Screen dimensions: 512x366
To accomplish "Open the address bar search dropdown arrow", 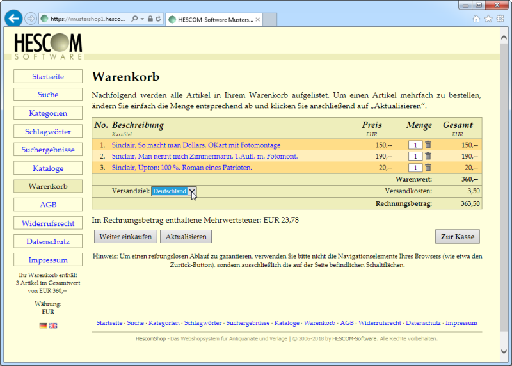I will coord(141,19).
